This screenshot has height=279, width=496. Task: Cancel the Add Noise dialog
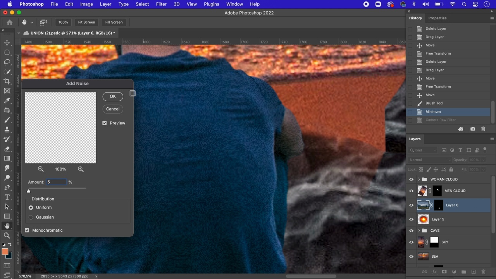[x=113, y=109]
